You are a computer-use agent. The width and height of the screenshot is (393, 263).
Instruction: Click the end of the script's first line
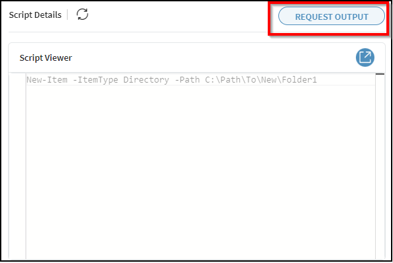[317, 80]
